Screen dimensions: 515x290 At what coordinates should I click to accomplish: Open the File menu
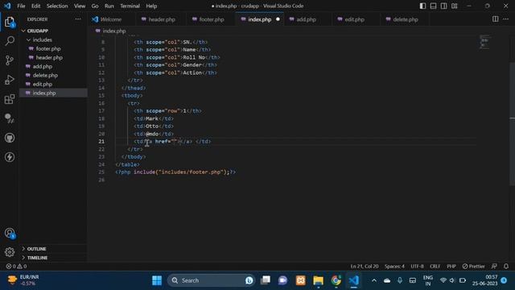(21, 6)
